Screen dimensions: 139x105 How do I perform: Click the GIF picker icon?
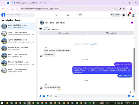pos(51,96)
